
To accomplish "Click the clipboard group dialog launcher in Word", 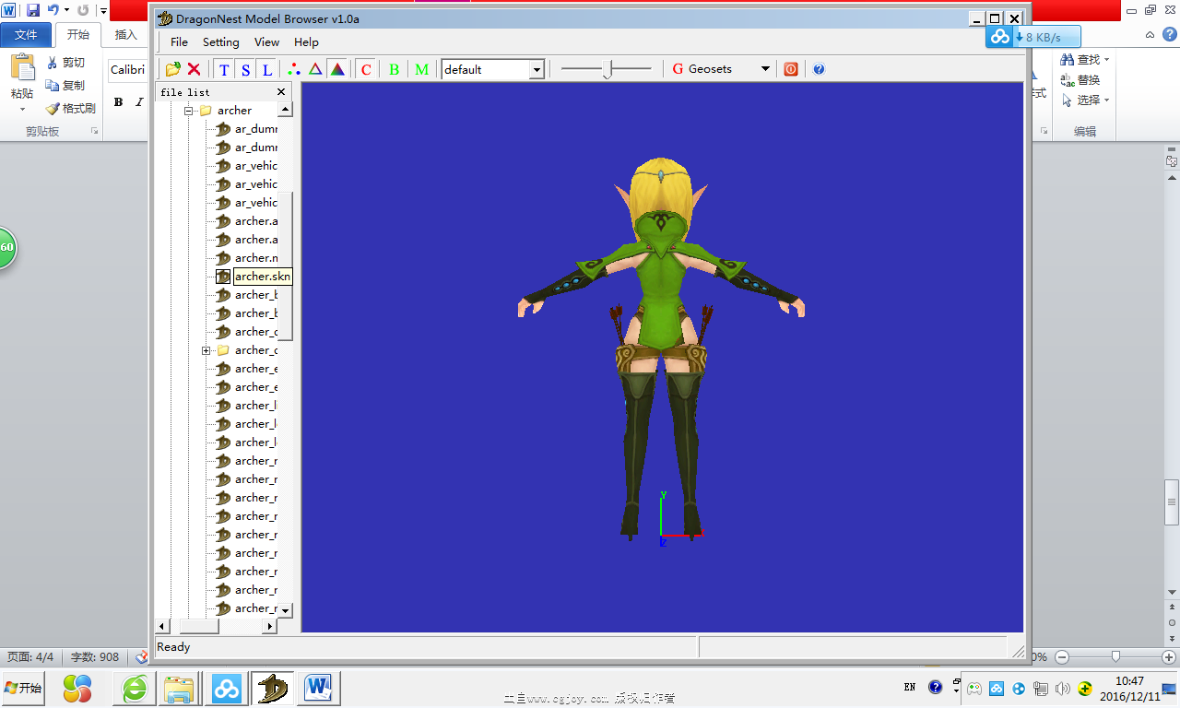I will click(94, 131).
